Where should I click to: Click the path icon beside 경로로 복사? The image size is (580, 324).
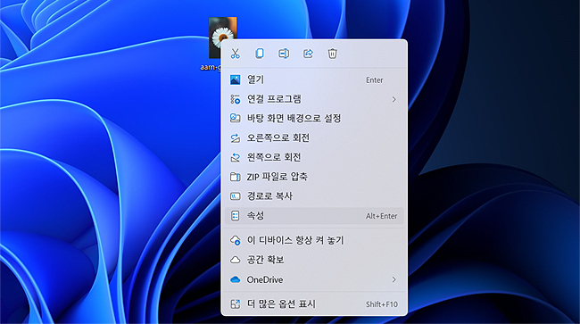point(236,196)
